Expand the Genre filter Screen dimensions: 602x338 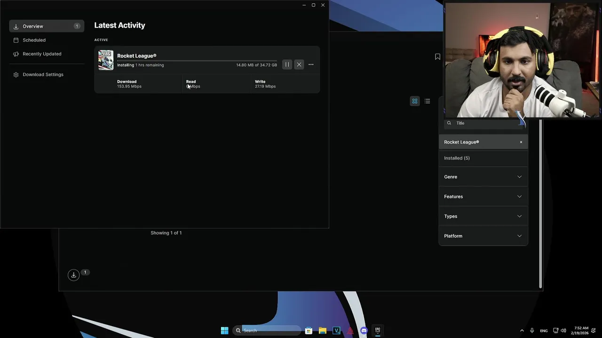click(483, 177)
